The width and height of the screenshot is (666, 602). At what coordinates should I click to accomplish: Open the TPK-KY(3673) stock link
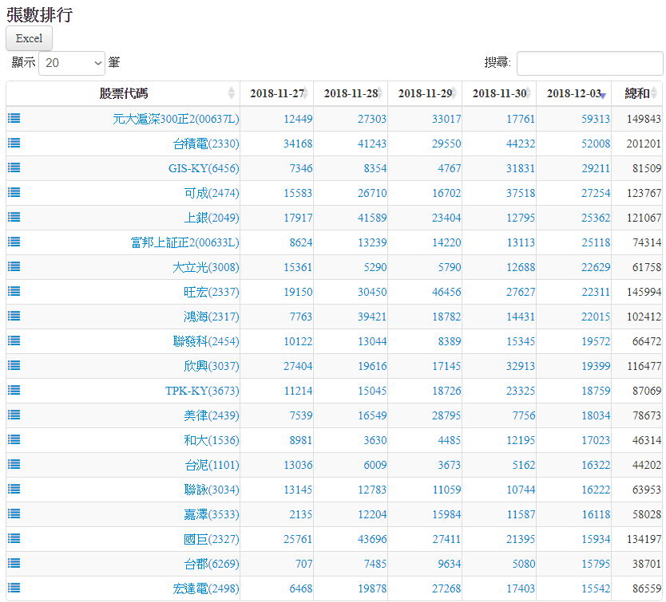(x=202, y=391)
